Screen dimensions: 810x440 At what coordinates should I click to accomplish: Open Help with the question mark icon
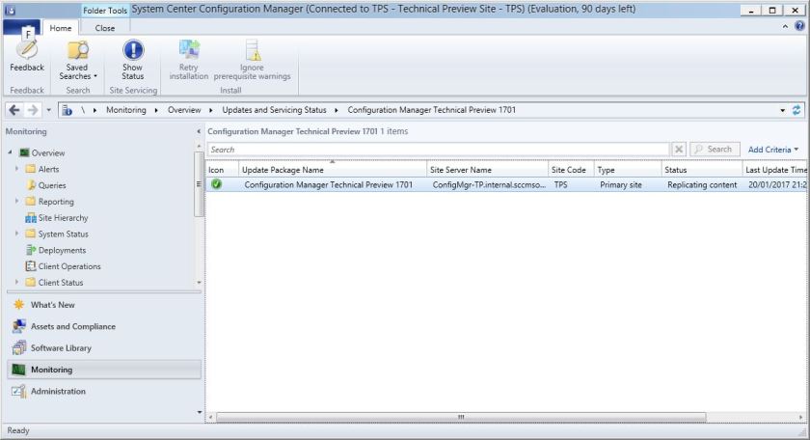tap(799, 26)
